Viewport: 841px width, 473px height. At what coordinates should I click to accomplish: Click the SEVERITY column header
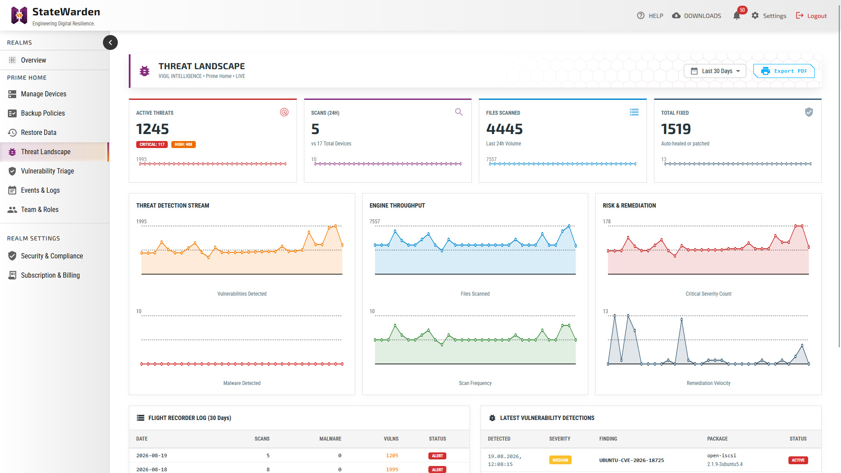tap(560, 439)
